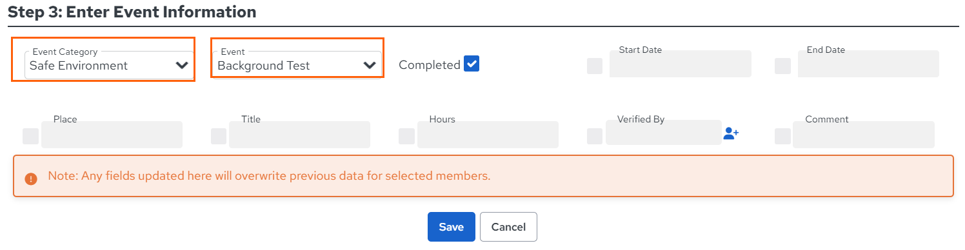This screenshot has width=965, height=250.
Task: Select the checkbox beside Hours field
Action: 406,136
